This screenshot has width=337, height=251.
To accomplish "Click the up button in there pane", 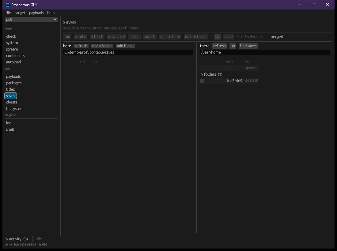I will point(233,46).
